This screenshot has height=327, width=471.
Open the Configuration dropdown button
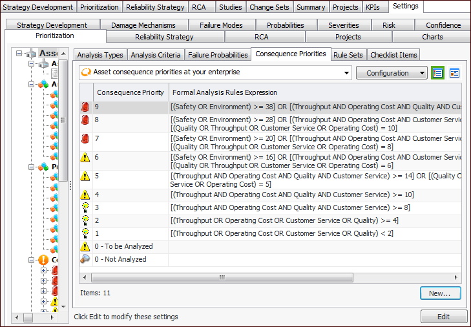[x=392, y=73]
